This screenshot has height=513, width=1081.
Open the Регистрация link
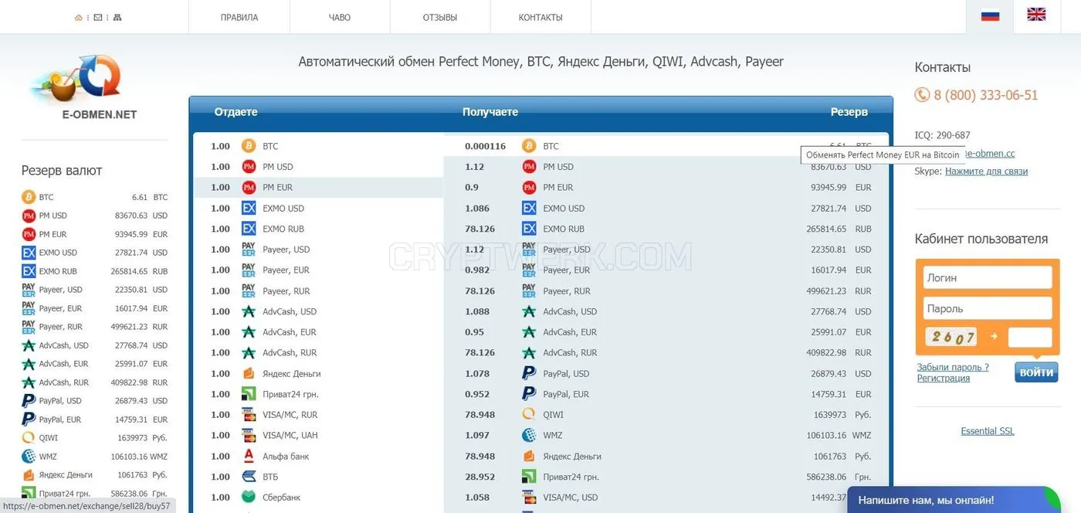click(944, 378)
